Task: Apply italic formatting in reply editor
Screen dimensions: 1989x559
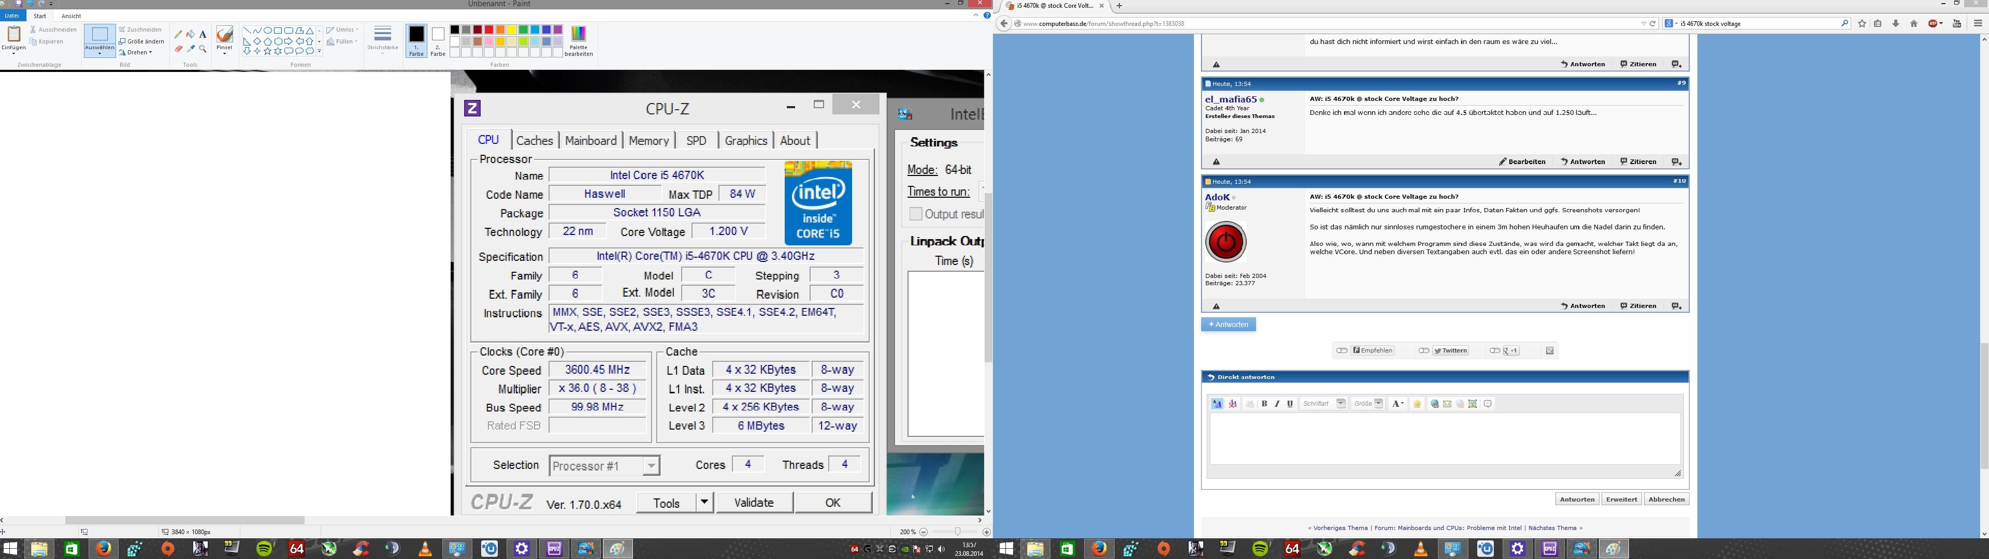Action: pos(1277,404)
